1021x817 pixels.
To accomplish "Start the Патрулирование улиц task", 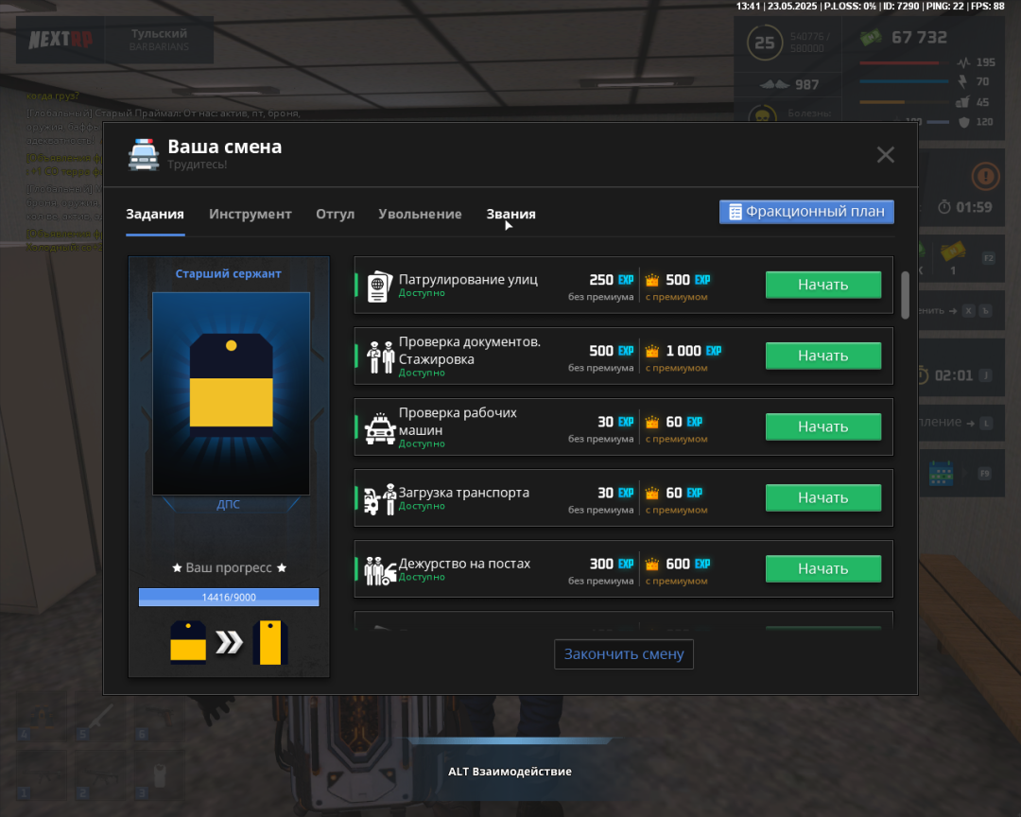I will (822, 285).
